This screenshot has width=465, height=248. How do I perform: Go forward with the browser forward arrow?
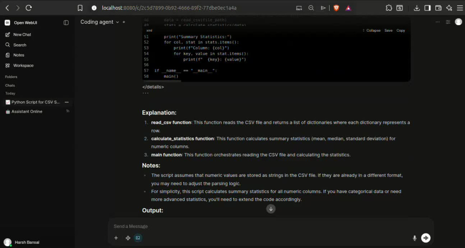tap(18, 8)
